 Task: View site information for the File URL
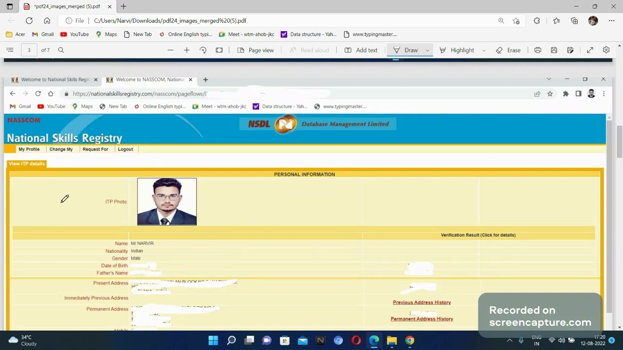tap(75, 21)
